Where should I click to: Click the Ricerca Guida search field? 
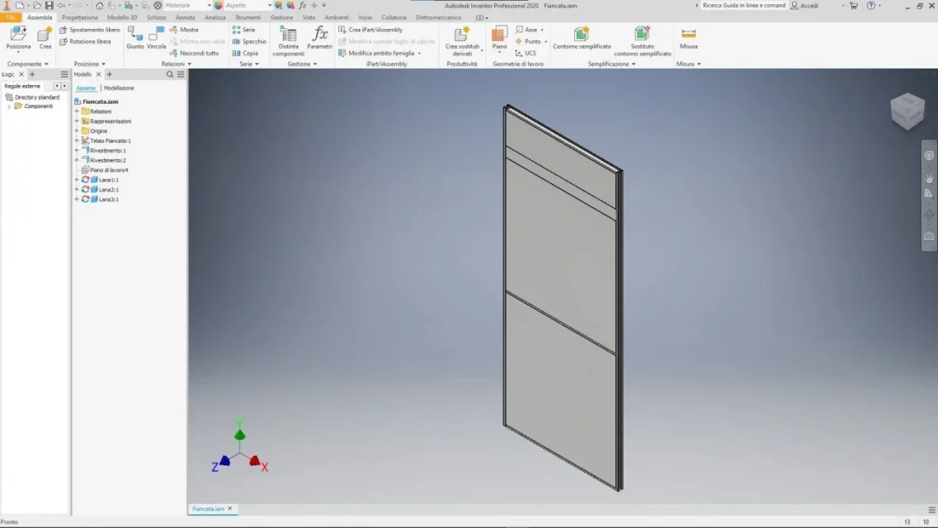(x=743, y=6)
